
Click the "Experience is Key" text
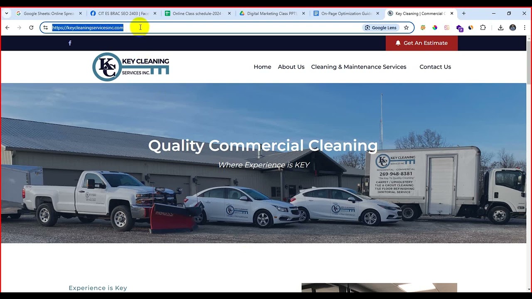point(98,288)
